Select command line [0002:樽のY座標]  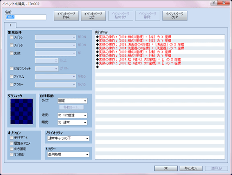click(160, 40)
